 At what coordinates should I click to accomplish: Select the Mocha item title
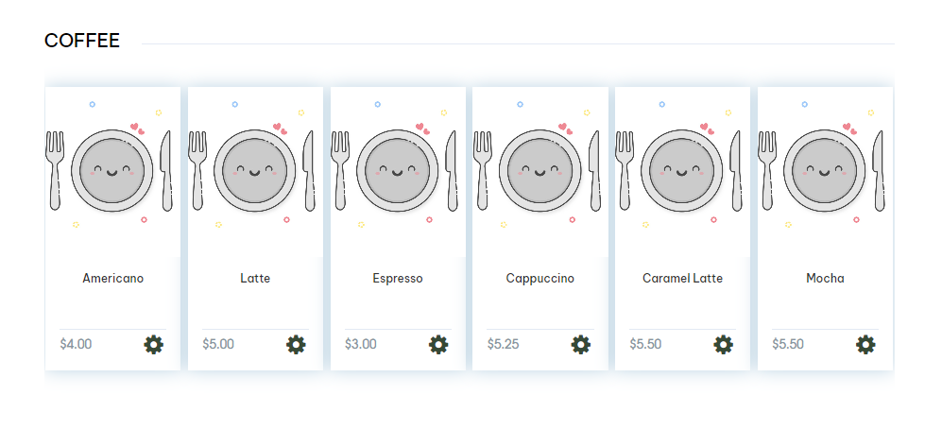click(825, 279)
